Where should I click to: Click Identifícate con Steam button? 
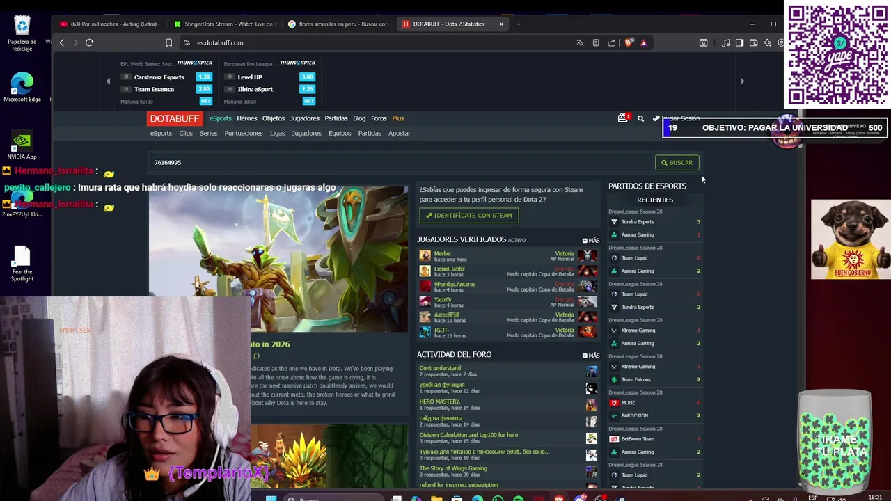click(468, 216)
